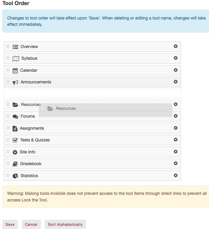Click the Forums chat bubbles icon

pyautogui.click(x=15, y=117)
